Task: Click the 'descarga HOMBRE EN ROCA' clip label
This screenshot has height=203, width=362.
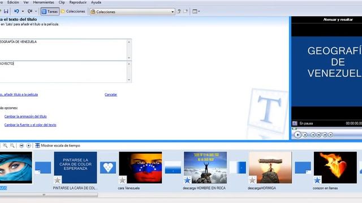Action: [204, 188]
